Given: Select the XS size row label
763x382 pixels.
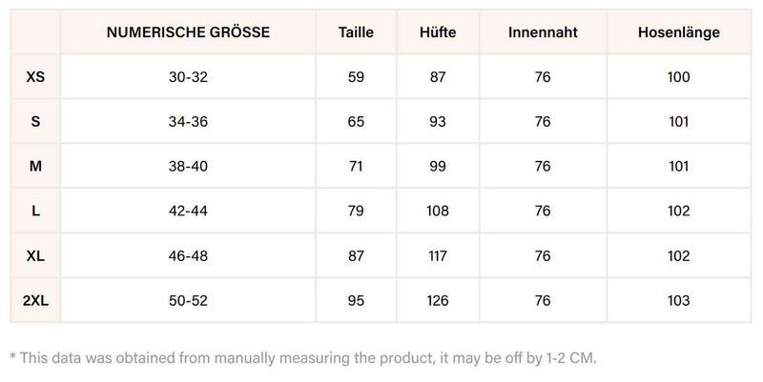Looking at the screenshot, I should pos(35,76).
